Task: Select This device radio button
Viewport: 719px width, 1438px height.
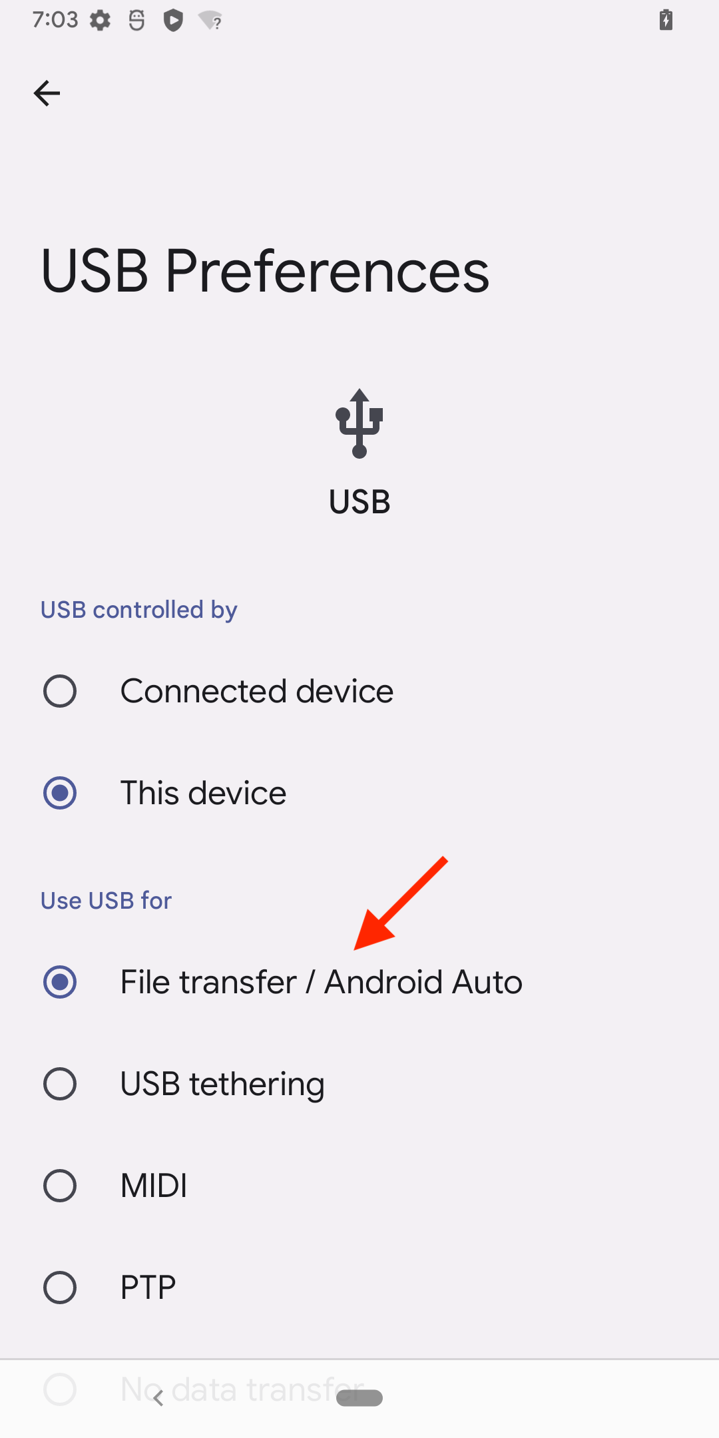Action: click(x=60, y=793)
